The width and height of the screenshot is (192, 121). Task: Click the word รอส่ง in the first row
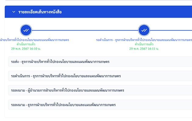click(x=15, y=62)
